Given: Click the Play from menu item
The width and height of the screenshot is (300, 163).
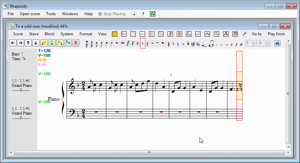Looking at the screenshot, I should point(276,34).
